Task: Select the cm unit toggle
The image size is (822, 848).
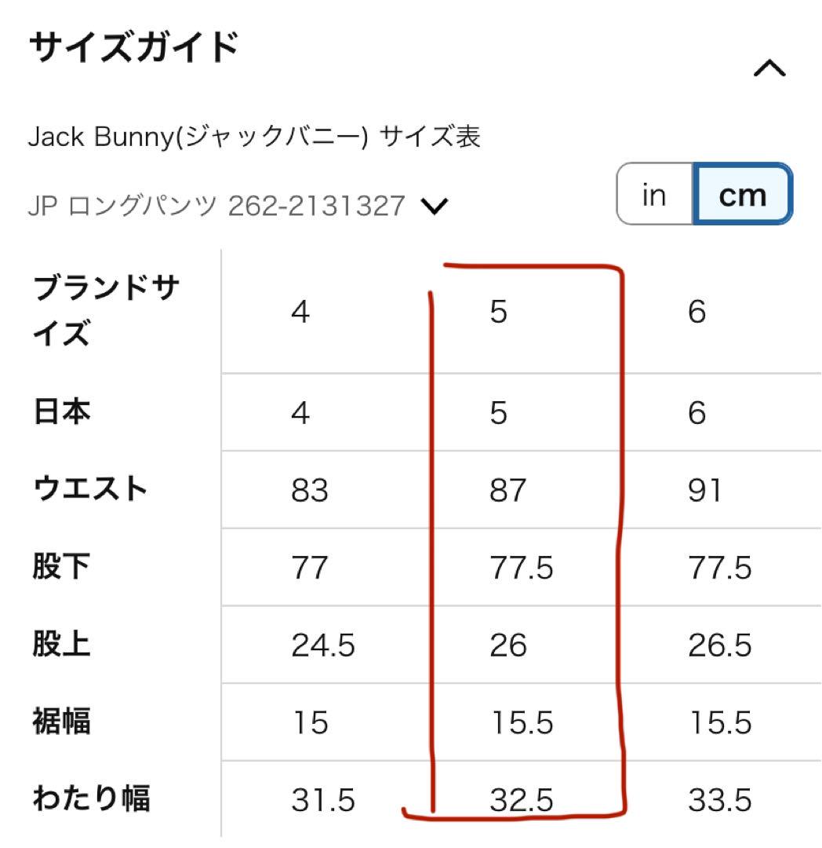Action: pyautogui.click(x=743, y=194)
